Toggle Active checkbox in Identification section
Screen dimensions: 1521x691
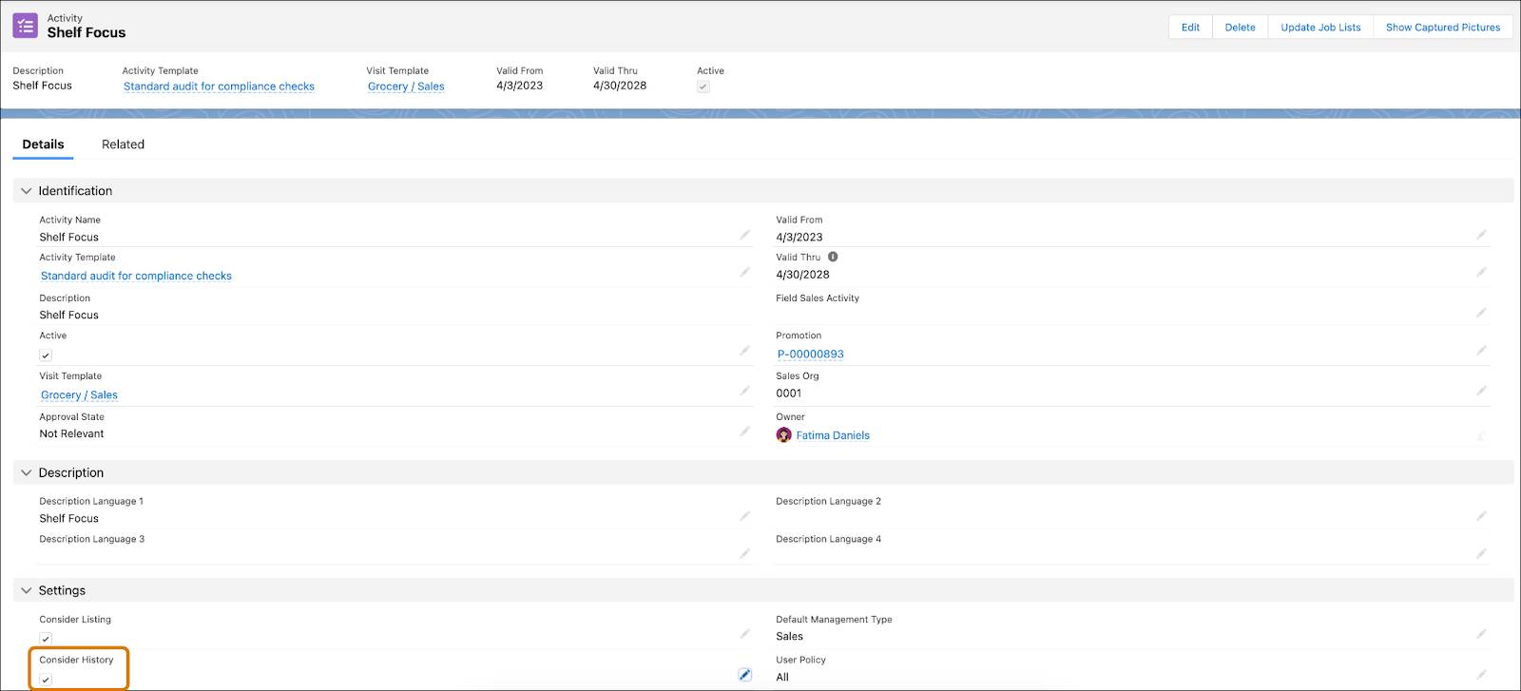coord(46,355)
